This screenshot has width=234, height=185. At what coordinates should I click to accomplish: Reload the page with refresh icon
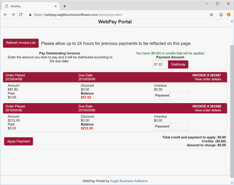click(x=21, y=15)
